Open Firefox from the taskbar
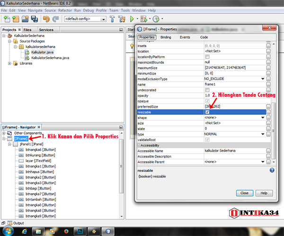Screen dimensions: 284x236 [x=66, y=231]
